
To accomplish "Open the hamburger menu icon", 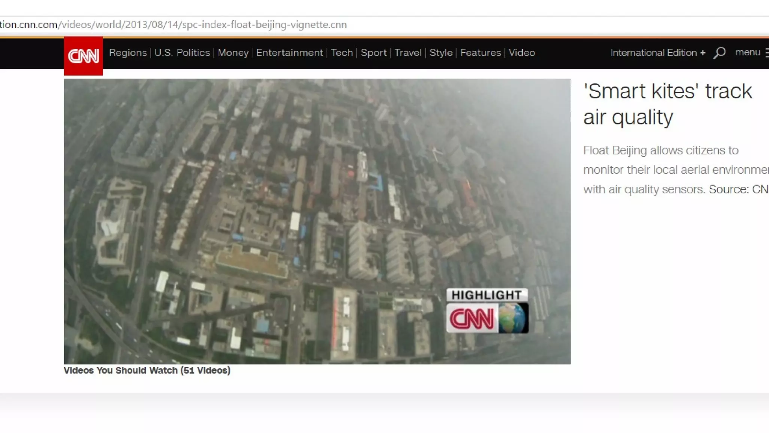I will coord(766,53).
